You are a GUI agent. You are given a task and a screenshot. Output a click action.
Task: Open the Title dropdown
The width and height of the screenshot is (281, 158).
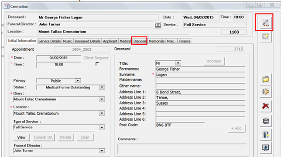[x=178, y=63]
